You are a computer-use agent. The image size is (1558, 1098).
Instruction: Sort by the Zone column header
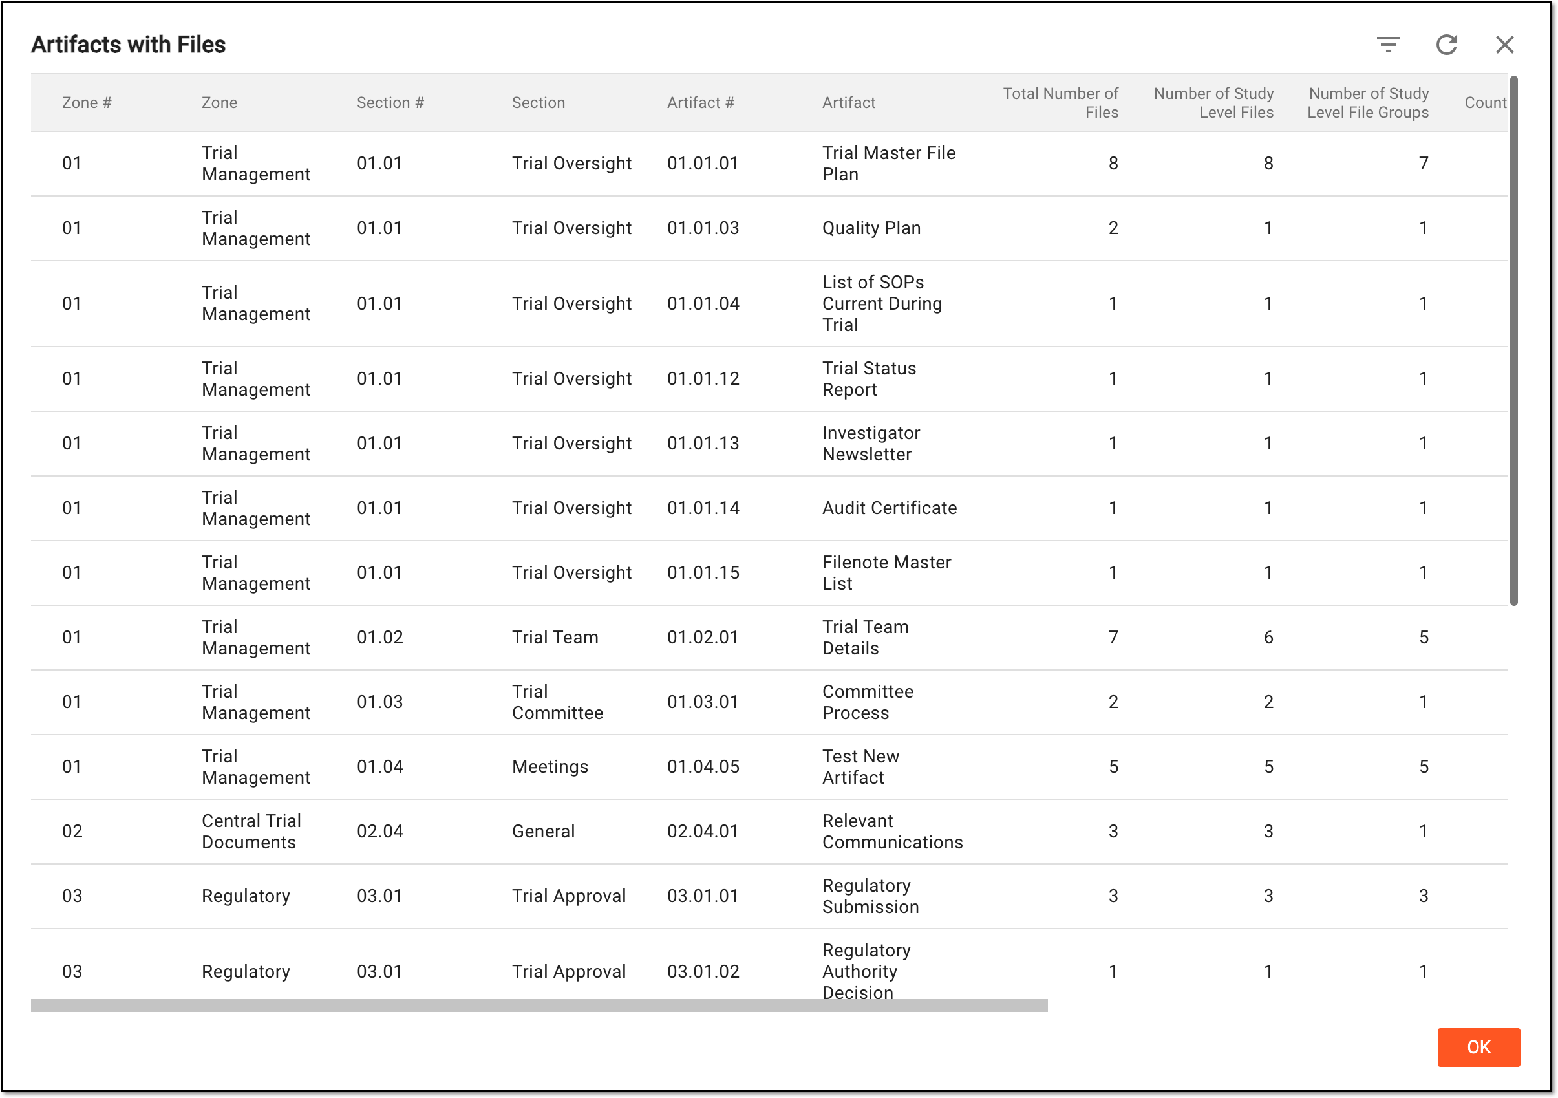(x=219, y=102)
